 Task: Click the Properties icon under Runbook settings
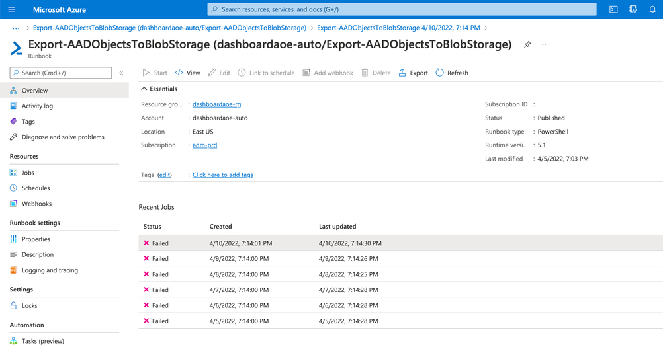[x=13, y=239]
